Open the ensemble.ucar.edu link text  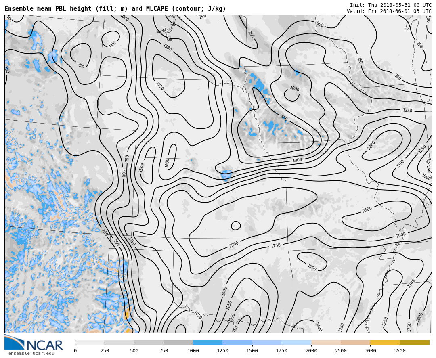coord(31,354)
